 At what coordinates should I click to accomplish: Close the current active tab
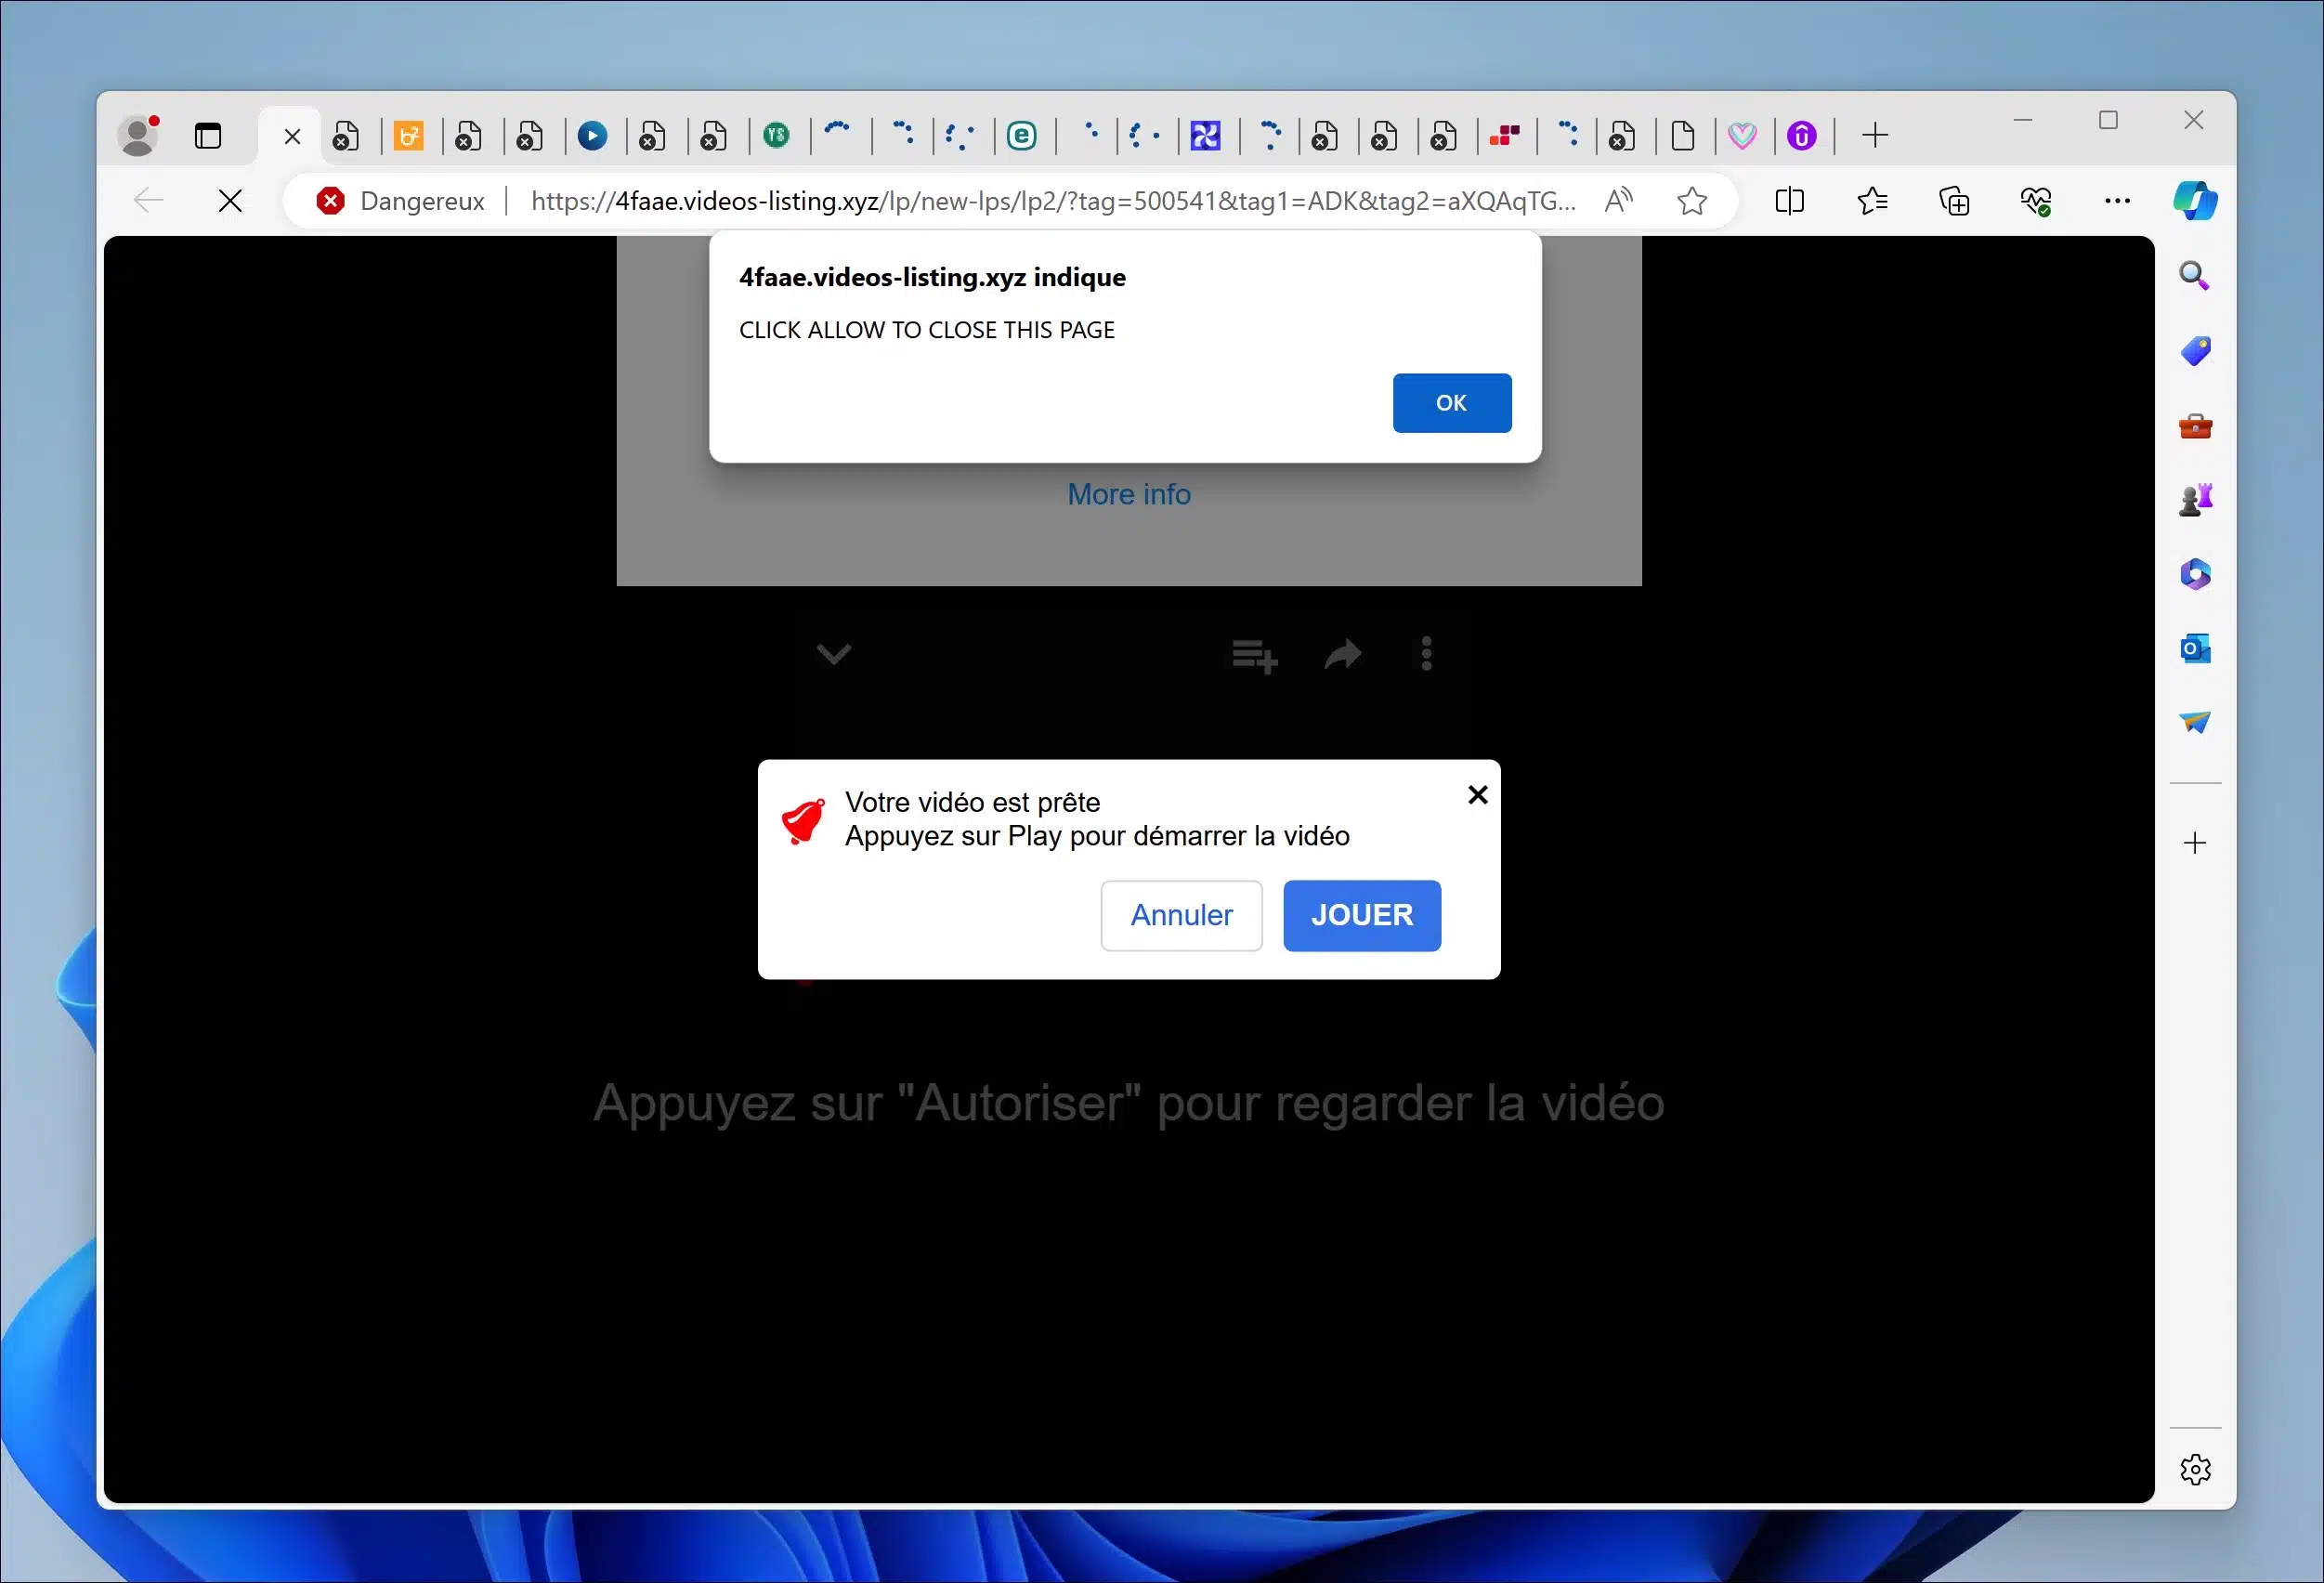[x=292, y=136]
